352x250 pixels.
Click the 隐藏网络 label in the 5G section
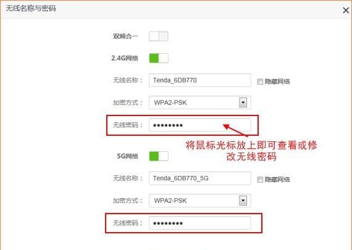[x=277, y=180]
